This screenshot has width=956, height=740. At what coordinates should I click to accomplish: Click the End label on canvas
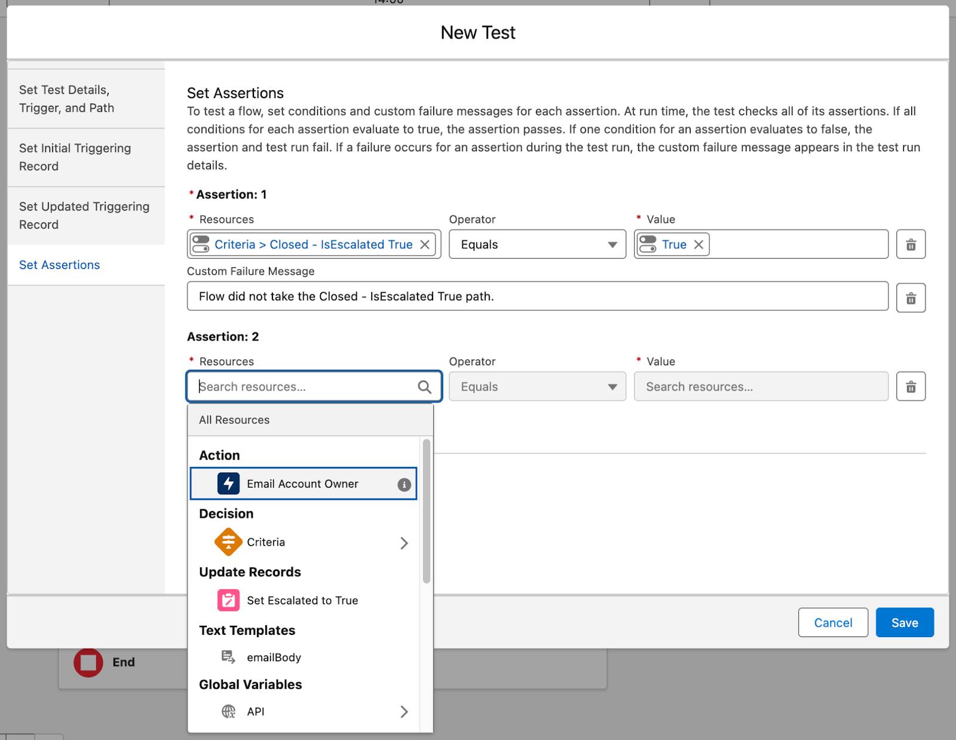tap(124, 662)
